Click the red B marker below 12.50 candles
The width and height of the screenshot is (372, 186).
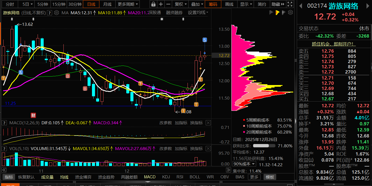(x=68, y=76)
